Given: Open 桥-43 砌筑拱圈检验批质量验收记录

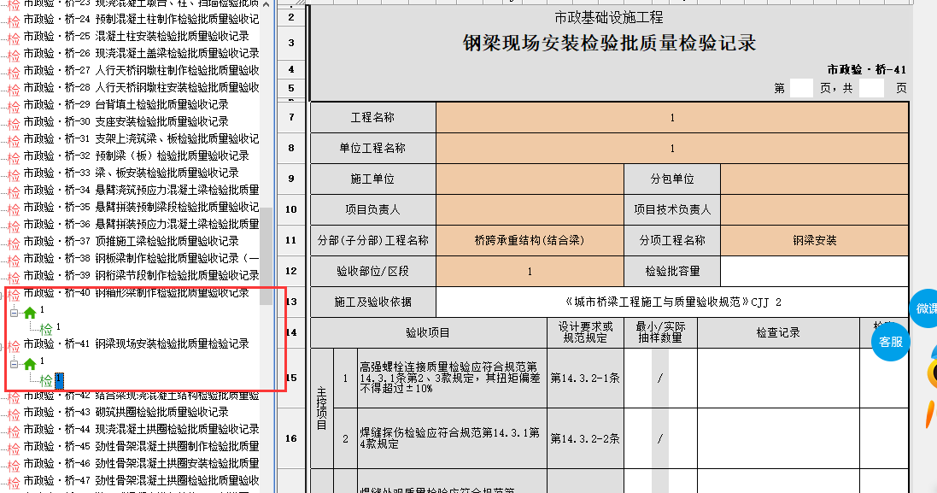Looking at the screenshot, I should coord(141,412).
